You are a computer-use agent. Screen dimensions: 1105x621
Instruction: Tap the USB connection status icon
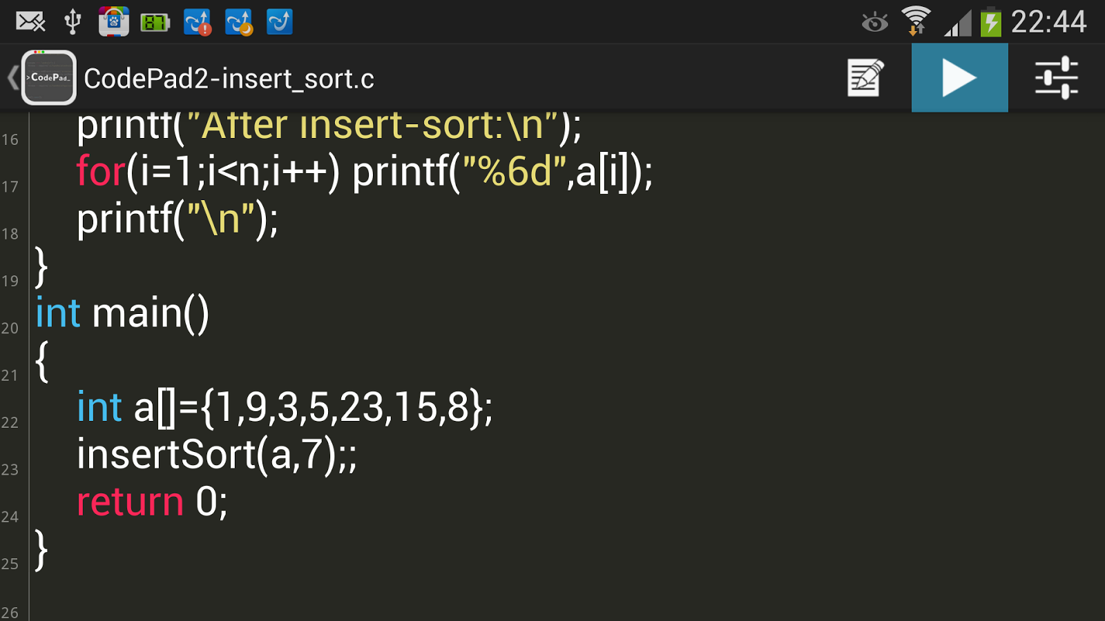coord(73,22)
